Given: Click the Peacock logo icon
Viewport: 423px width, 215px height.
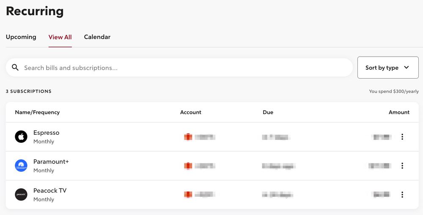Looking at the screenshot, I should [21, 194].
